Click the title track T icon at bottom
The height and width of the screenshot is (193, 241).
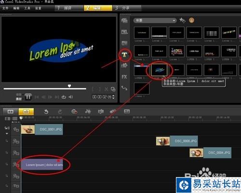tap(16, 186)
